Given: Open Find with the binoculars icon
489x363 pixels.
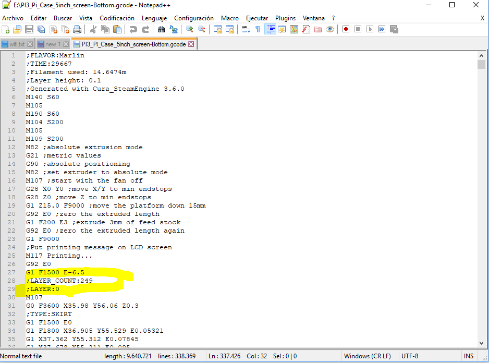Looking at the screenshot, I should tap(161, 30).
